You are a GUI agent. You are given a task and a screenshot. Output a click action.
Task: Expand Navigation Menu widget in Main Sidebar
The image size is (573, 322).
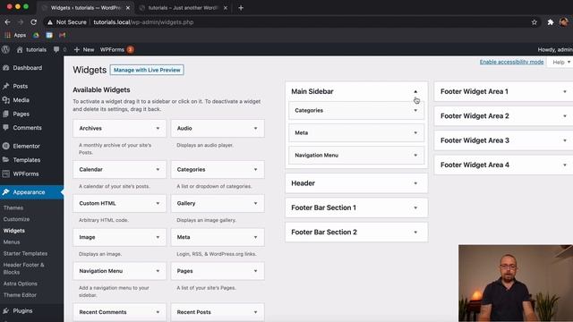pyautogui.click(x=415, y=155)
